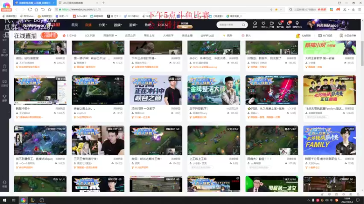Show hidden system tray icons chevron

click(308, 200)
